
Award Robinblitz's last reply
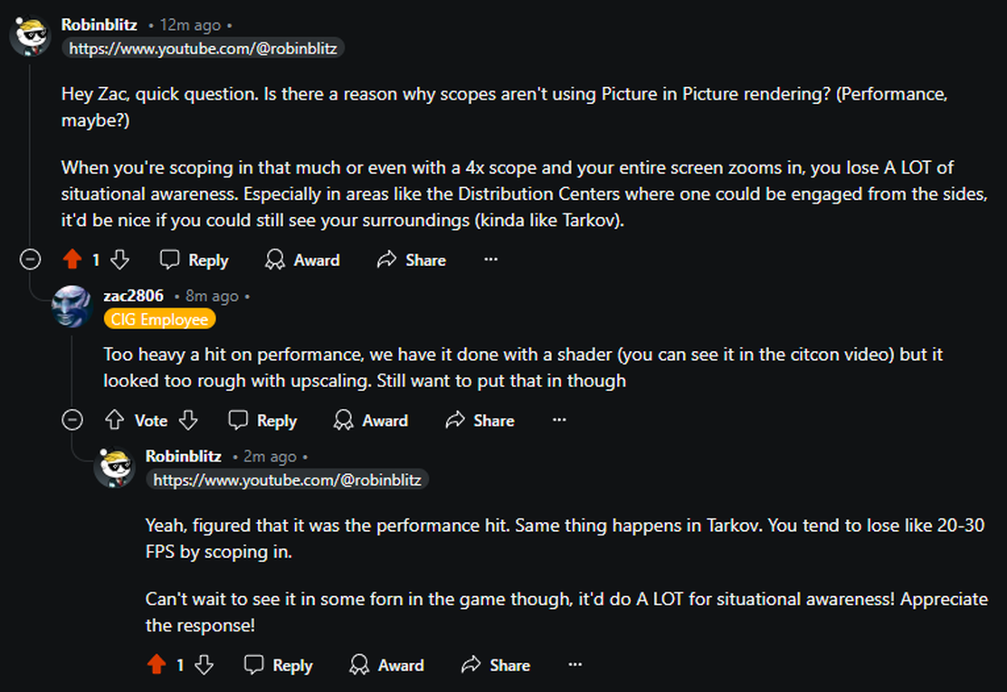tap(386, 665)
